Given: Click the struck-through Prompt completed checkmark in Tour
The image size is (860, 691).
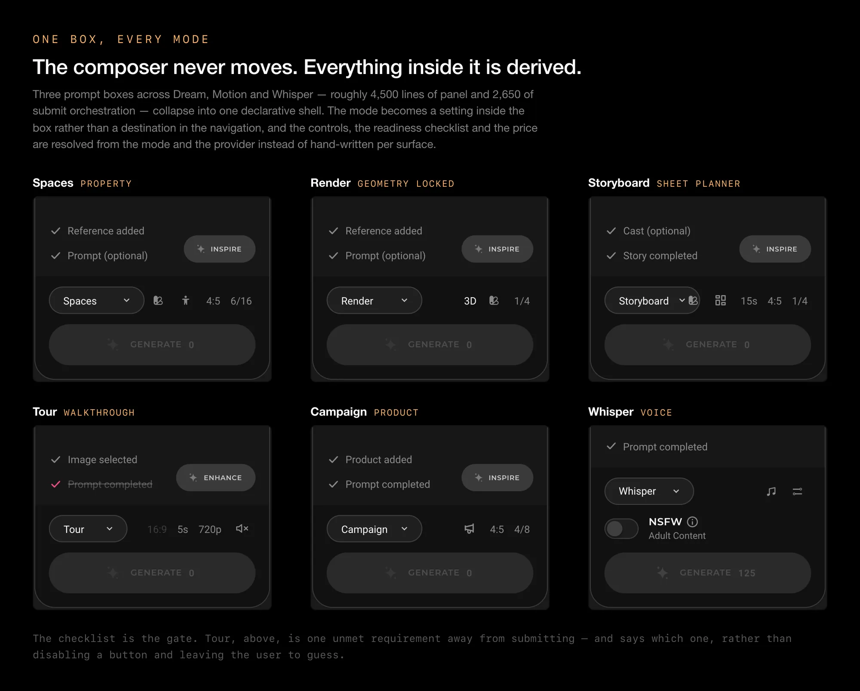Looking at the screenshot, I should click(x=55, y=484).
